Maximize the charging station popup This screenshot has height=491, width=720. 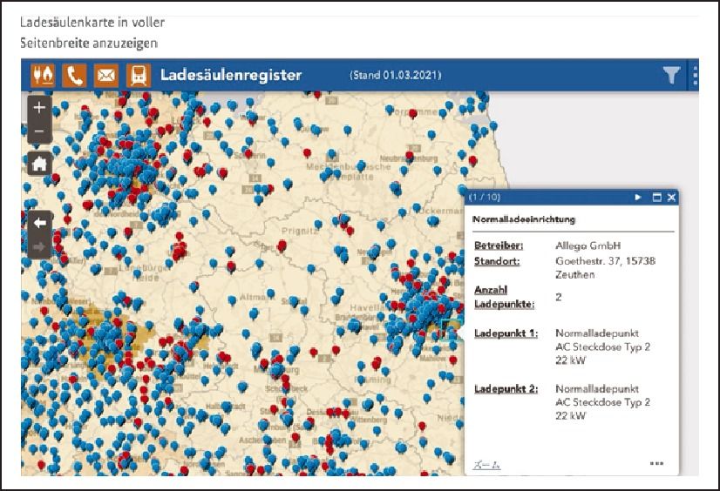coord(657,198)
